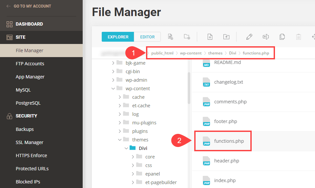This screenshot has width=315, height=188.
Task: Click wp-content in the breadcrumb
Action: 191,53
